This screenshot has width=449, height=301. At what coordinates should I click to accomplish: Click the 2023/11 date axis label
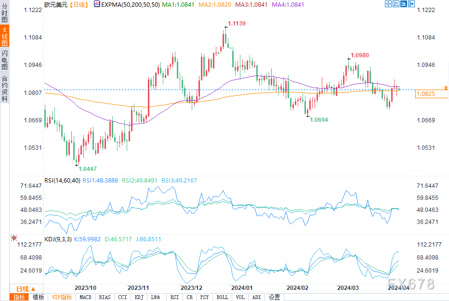(138, 288)
